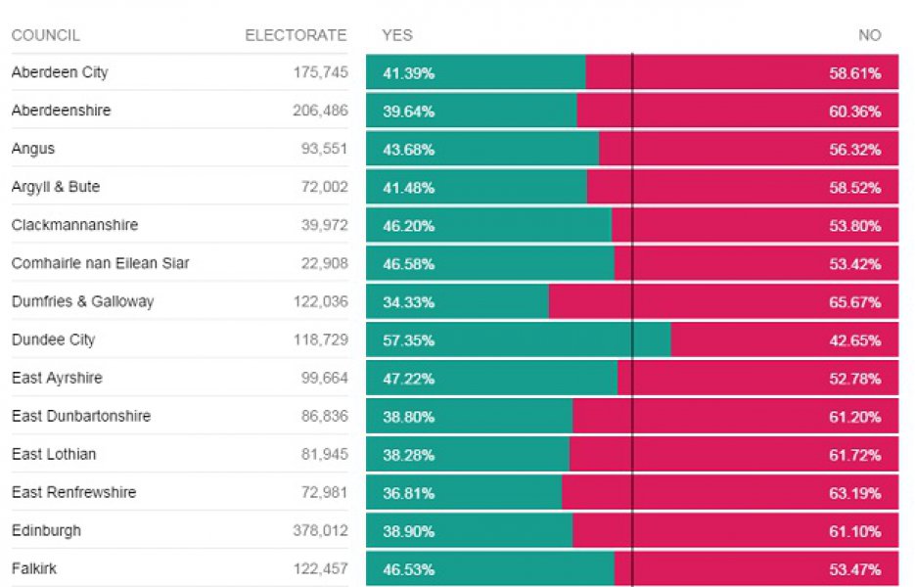
Task: Click the Angus council name
Action: [33, 149]
